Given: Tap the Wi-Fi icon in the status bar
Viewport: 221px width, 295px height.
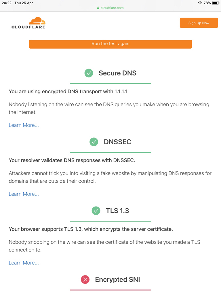Looking at the screenshot, I should [x=200, y=3].
